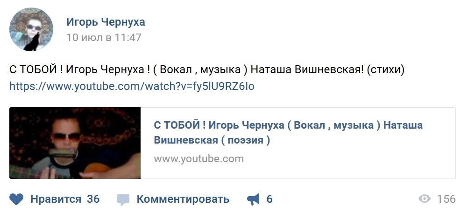The image size is (461, 213).
Task: Click the eye views icon
Action: pos(424,199)
